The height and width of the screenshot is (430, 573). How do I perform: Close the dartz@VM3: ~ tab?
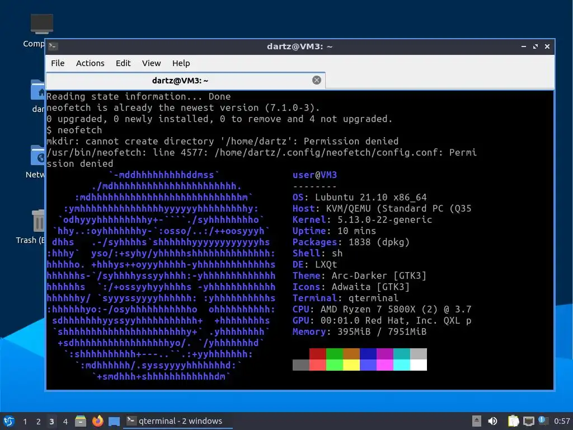pyautogui.click(x=317, y=80)
